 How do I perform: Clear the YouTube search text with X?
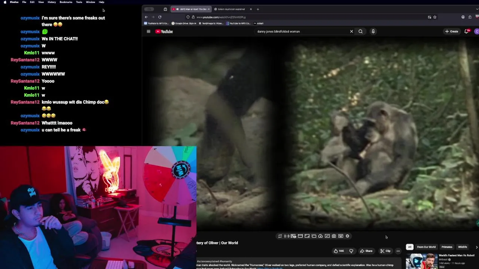click(x=351, y=31)
